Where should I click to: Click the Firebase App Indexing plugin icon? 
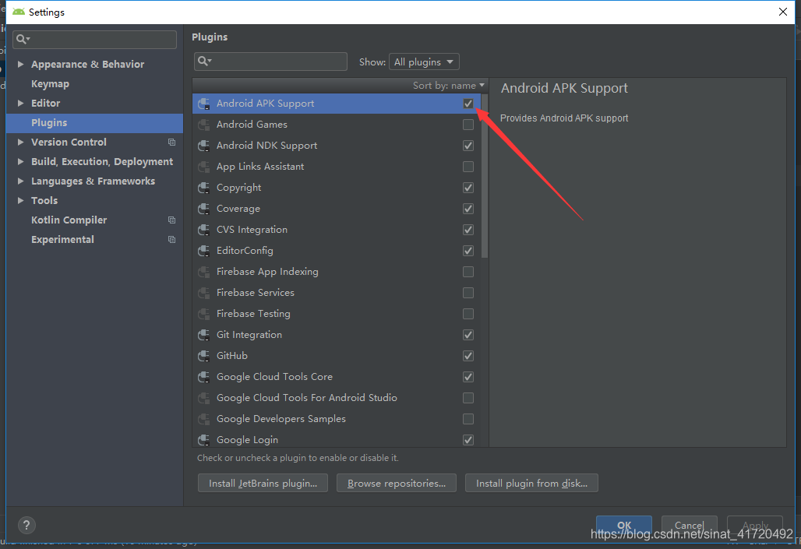[x=204, y=272]
